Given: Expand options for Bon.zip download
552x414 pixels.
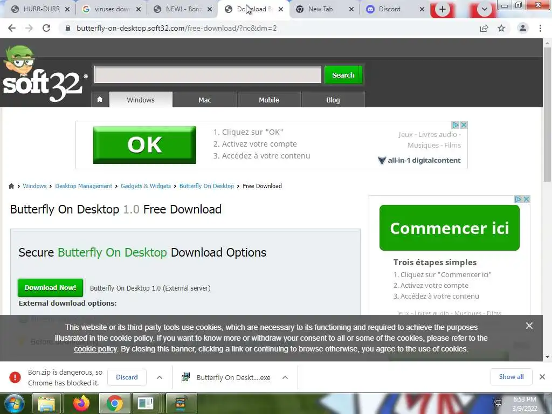Looking at the screenshot, I should tap(160, 377).
